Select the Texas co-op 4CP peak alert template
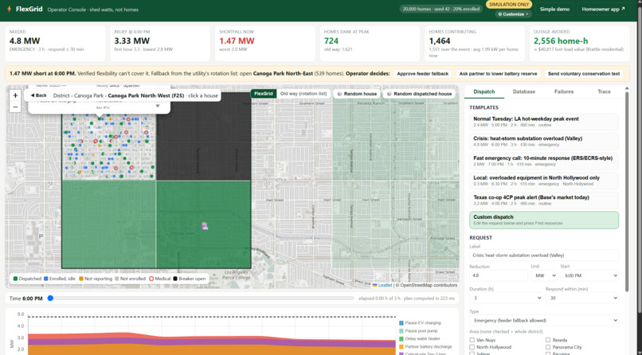Viewport: 642px width, 355px height. pyautogui.click(x=544, y=200)
